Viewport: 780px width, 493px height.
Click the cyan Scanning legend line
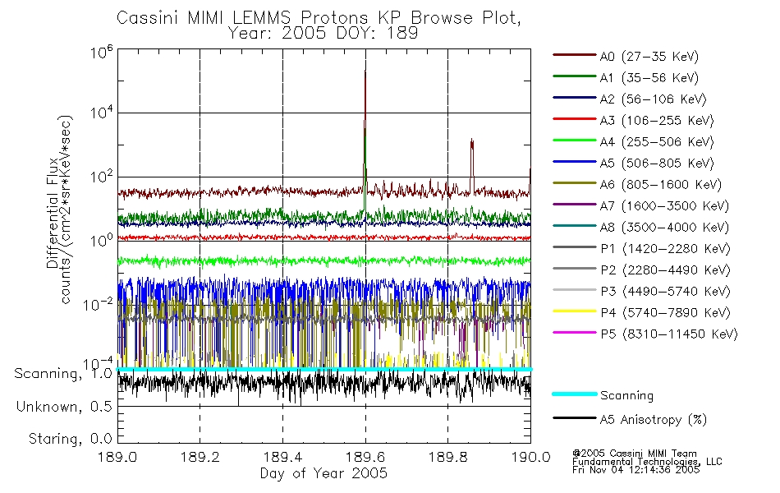(x=575, y=394)
